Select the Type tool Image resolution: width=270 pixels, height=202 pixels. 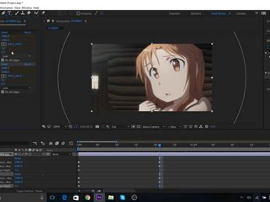(x=10, y=13)
